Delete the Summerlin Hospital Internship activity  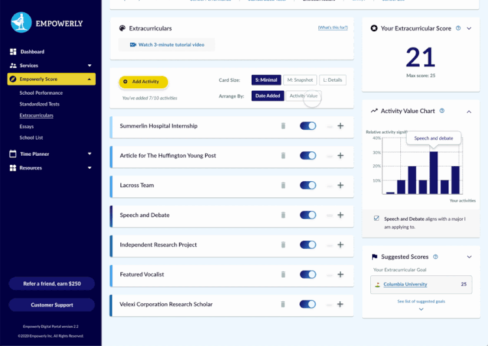click(x=283, y=126)
